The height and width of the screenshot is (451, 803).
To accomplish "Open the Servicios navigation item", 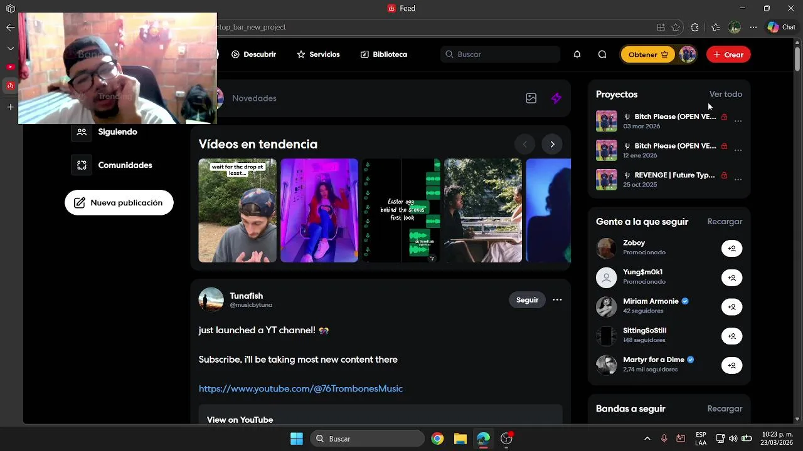I will (318, 54).
